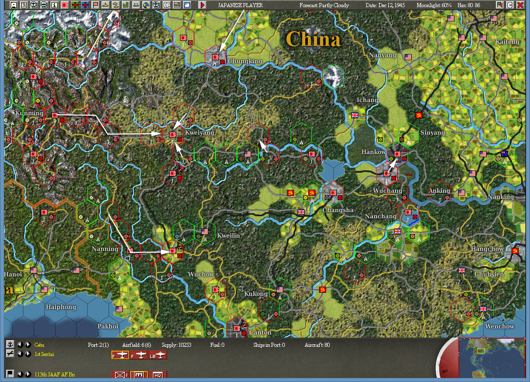Viewport: 530px width, 382px height.
Task: Select the first fighter unit icon (highlighted)
Action: point(120,355)
